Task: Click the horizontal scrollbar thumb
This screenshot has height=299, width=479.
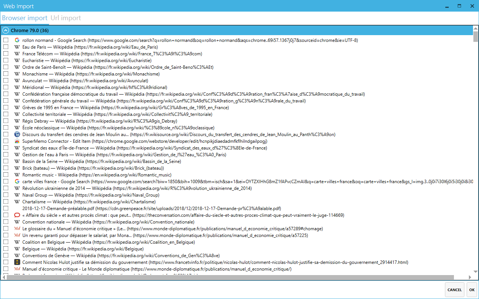Action: [230, 277]
